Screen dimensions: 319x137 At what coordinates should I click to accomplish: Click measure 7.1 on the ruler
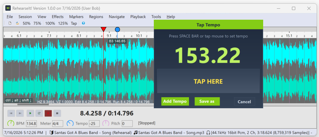[49, 35]
